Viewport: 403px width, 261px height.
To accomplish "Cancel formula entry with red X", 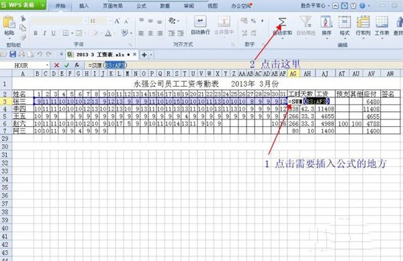I will [57, 65].
